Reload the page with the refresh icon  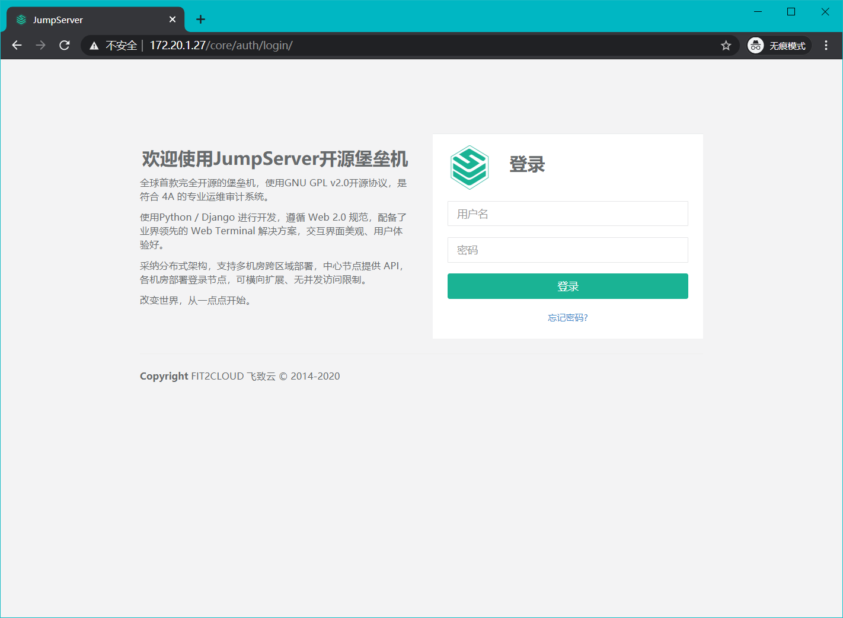tap(65, 45)
